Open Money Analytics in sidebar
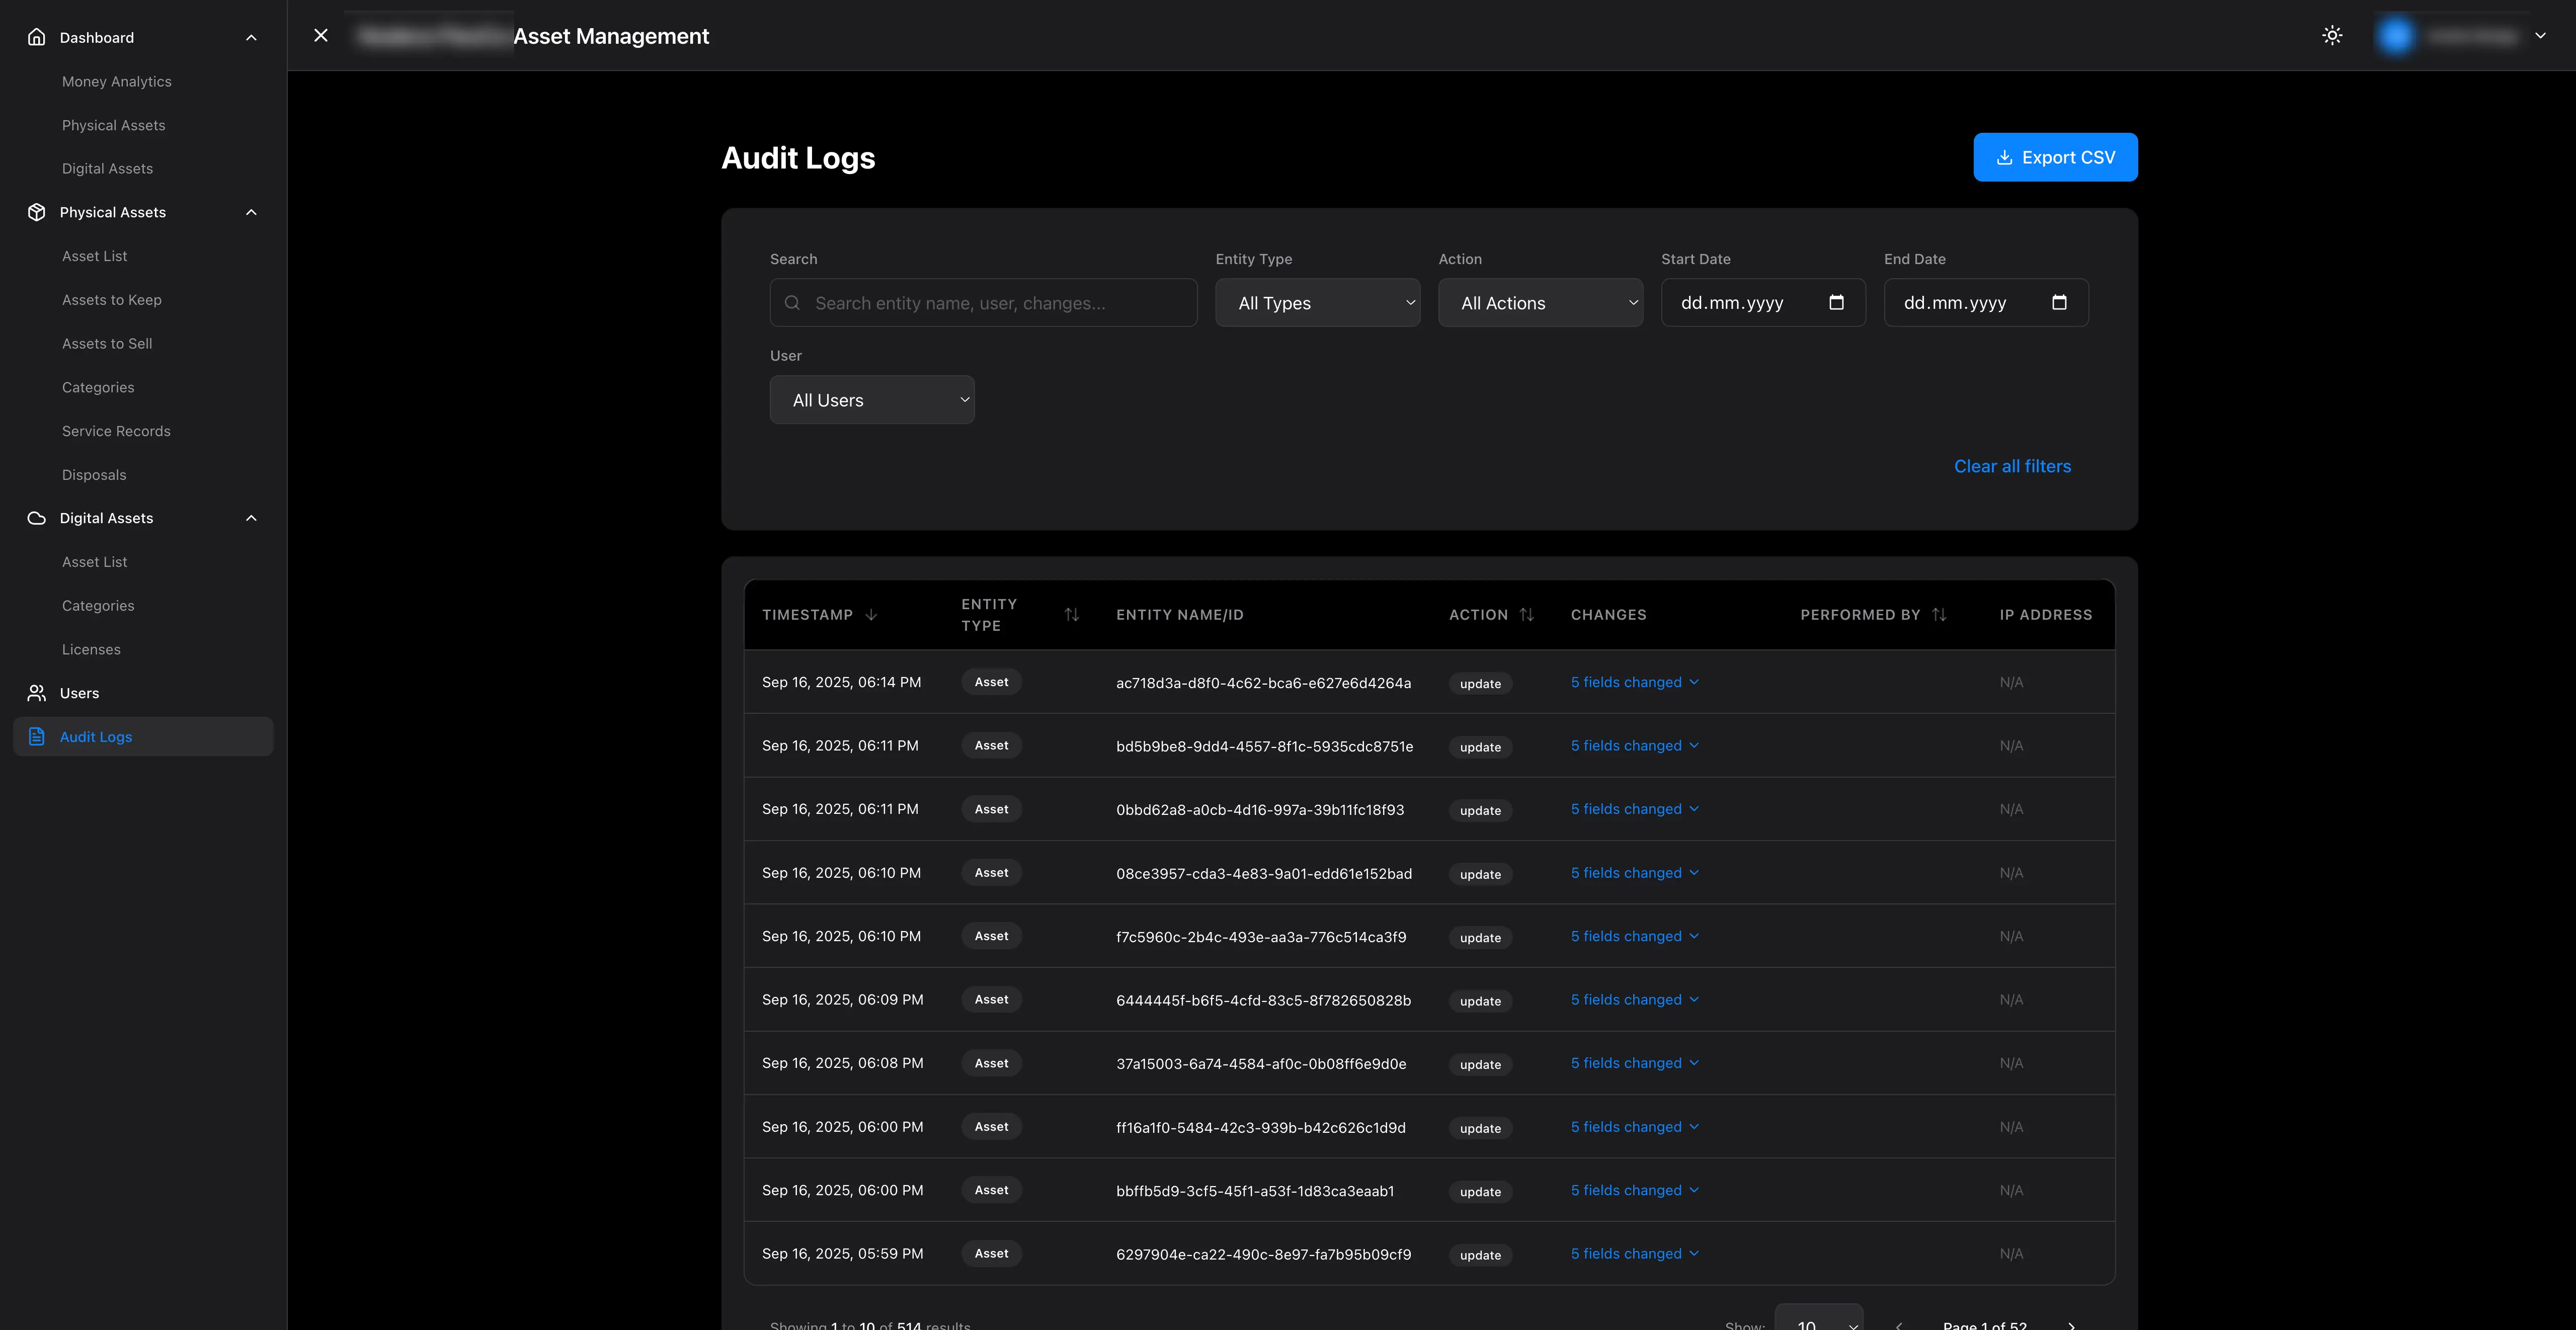Viewport: 2576px width, 1330px height. click(117, 82)
